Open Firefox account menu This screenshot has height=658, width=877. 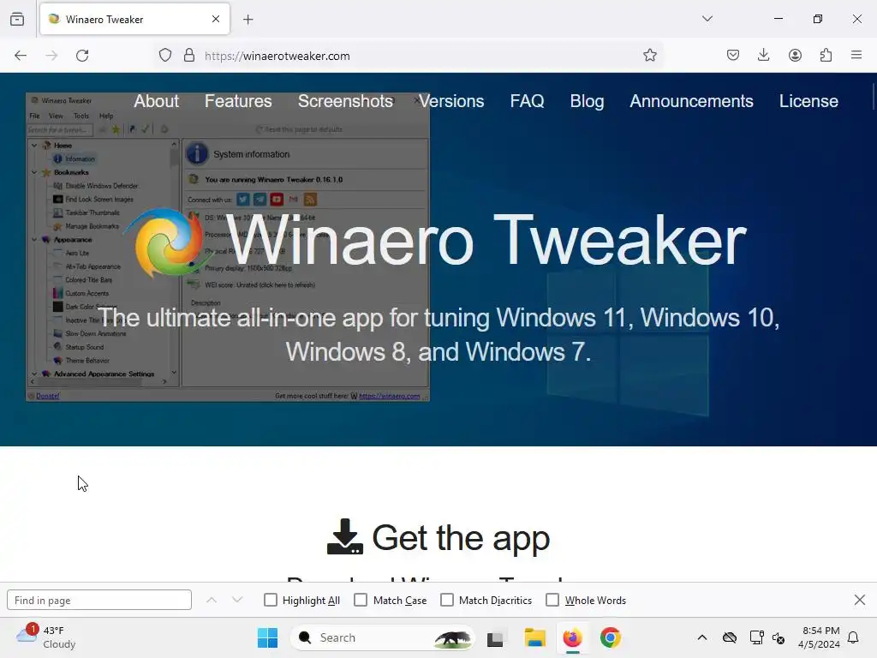795,55
